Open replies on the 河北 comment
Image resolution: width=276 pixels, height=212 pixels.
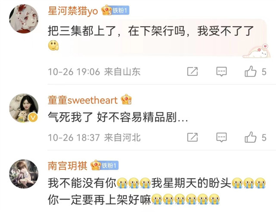pyautogui.click(x=221, y=137)
